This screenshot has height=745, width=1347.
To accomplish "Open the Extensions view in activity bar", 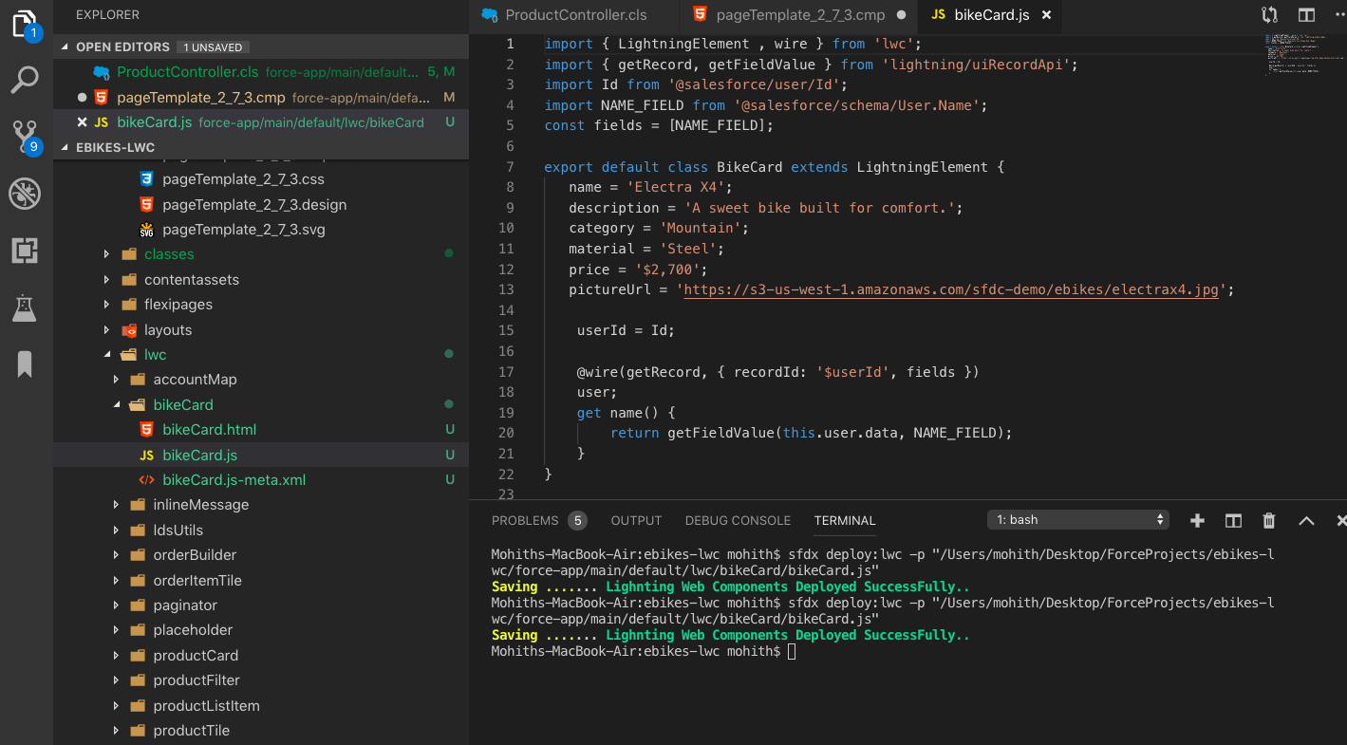I will click(25, 251).
